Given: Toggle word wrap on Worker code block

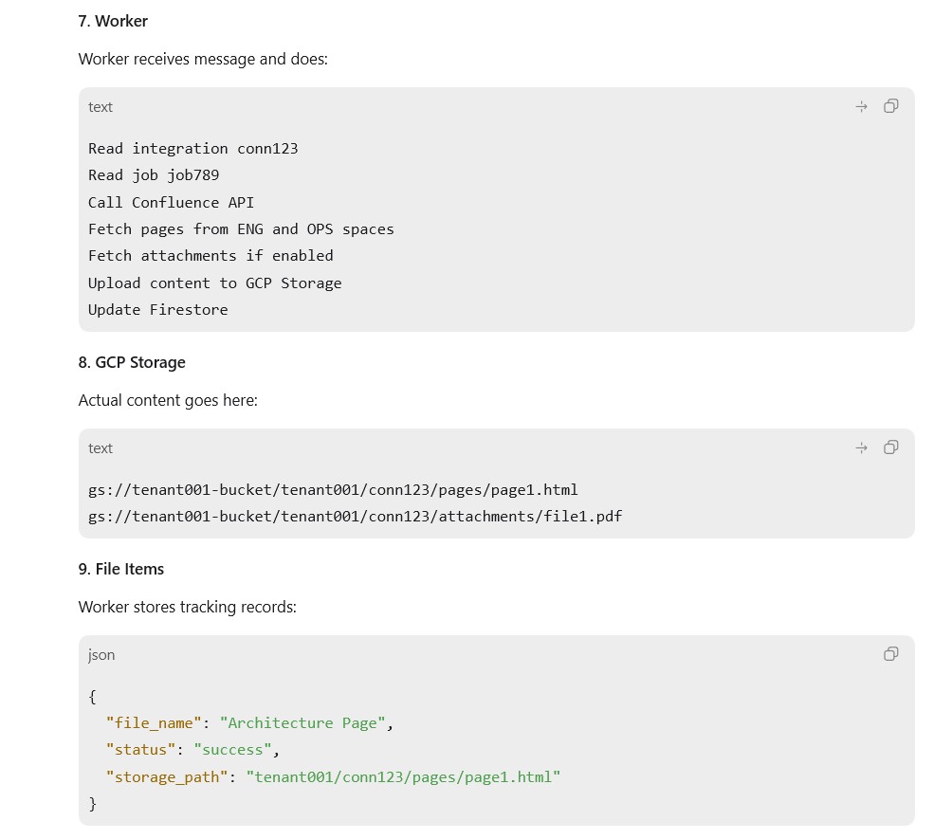Looking at the screenshot, I should 862,107.
